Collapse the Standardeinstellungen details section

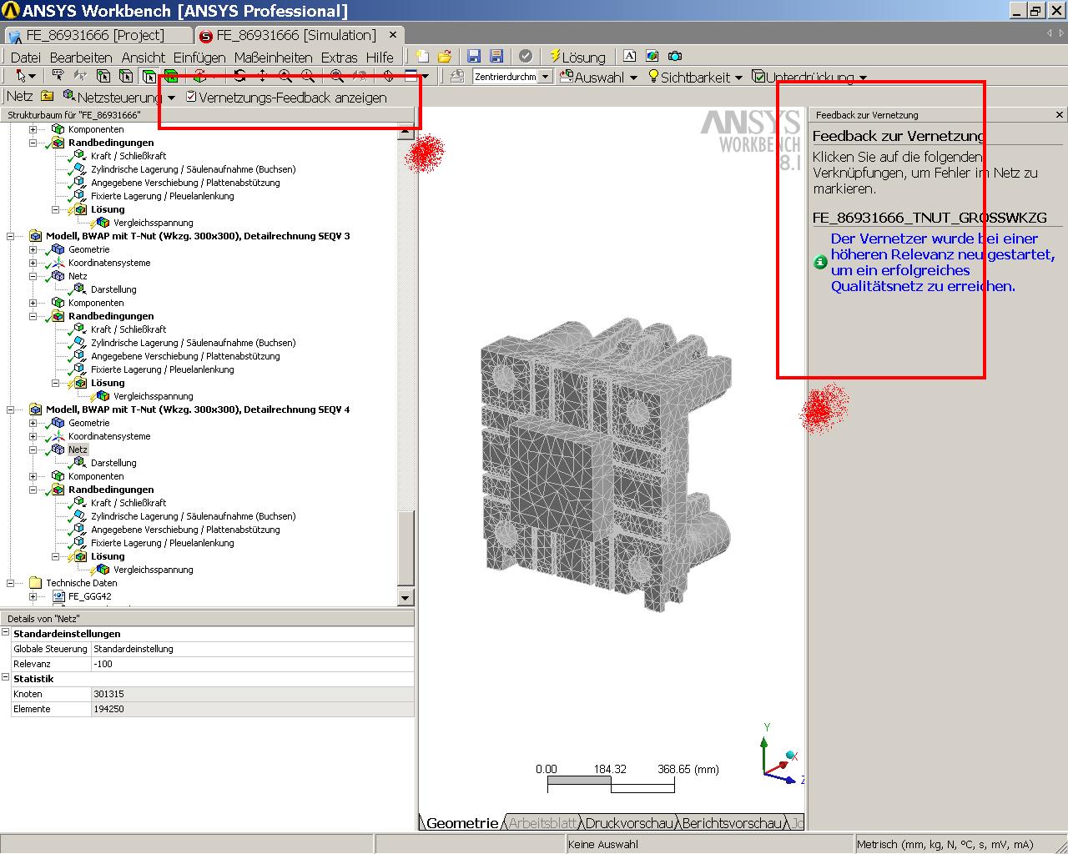click(6, 633)
